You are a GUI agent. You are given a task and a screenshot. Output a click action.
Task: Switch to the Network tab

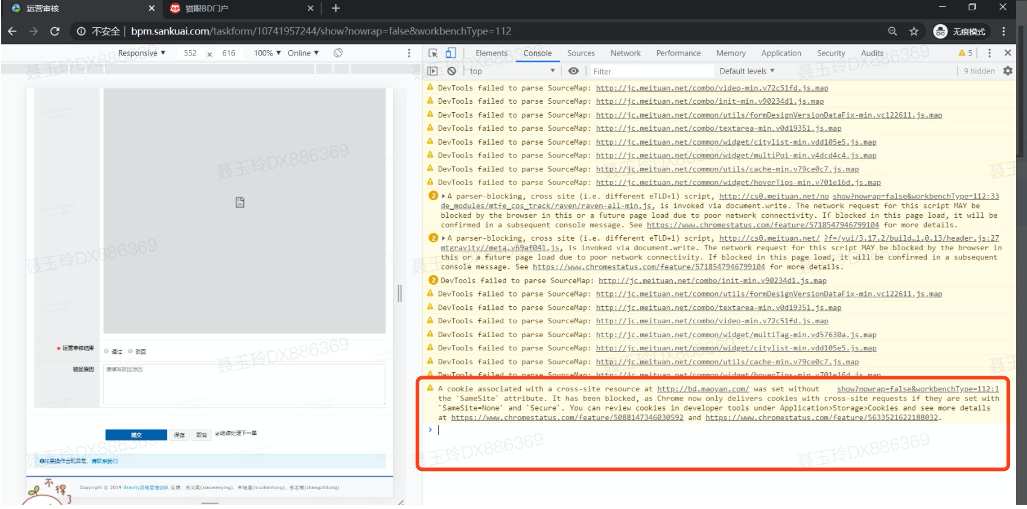[625, 53]
